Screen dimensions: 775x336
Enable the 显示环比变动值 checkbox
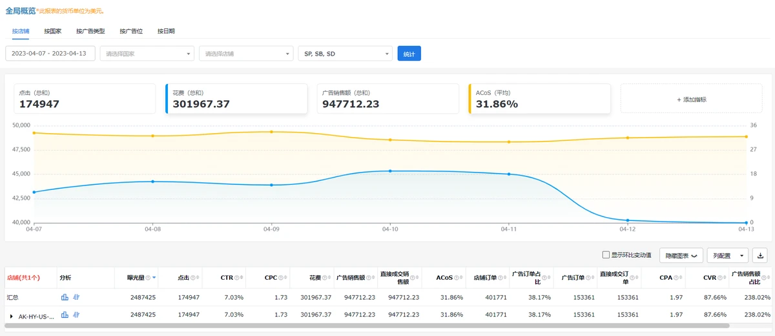coord(605,255)
